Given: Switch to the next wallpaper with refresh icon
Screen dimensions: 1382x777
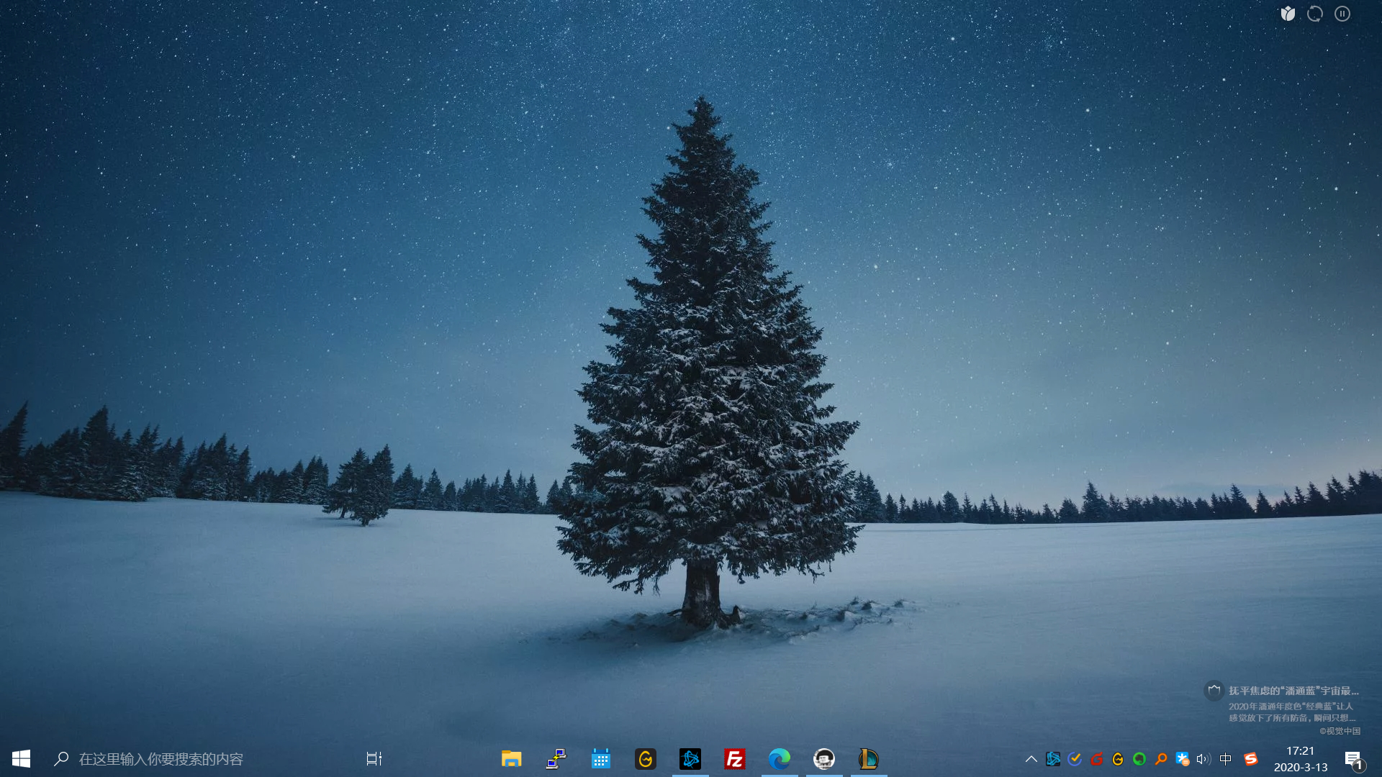Looking at the screenshot, I should pos(1315,14).
